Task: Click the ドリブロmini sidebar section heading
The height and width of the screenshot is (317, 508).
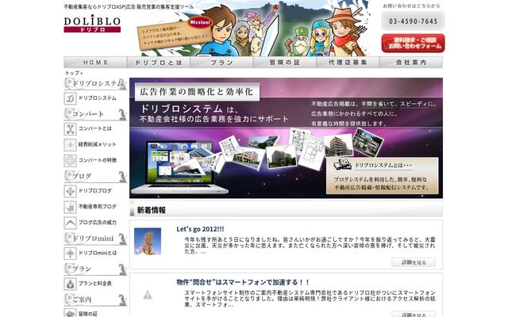Action: (95, 239)
